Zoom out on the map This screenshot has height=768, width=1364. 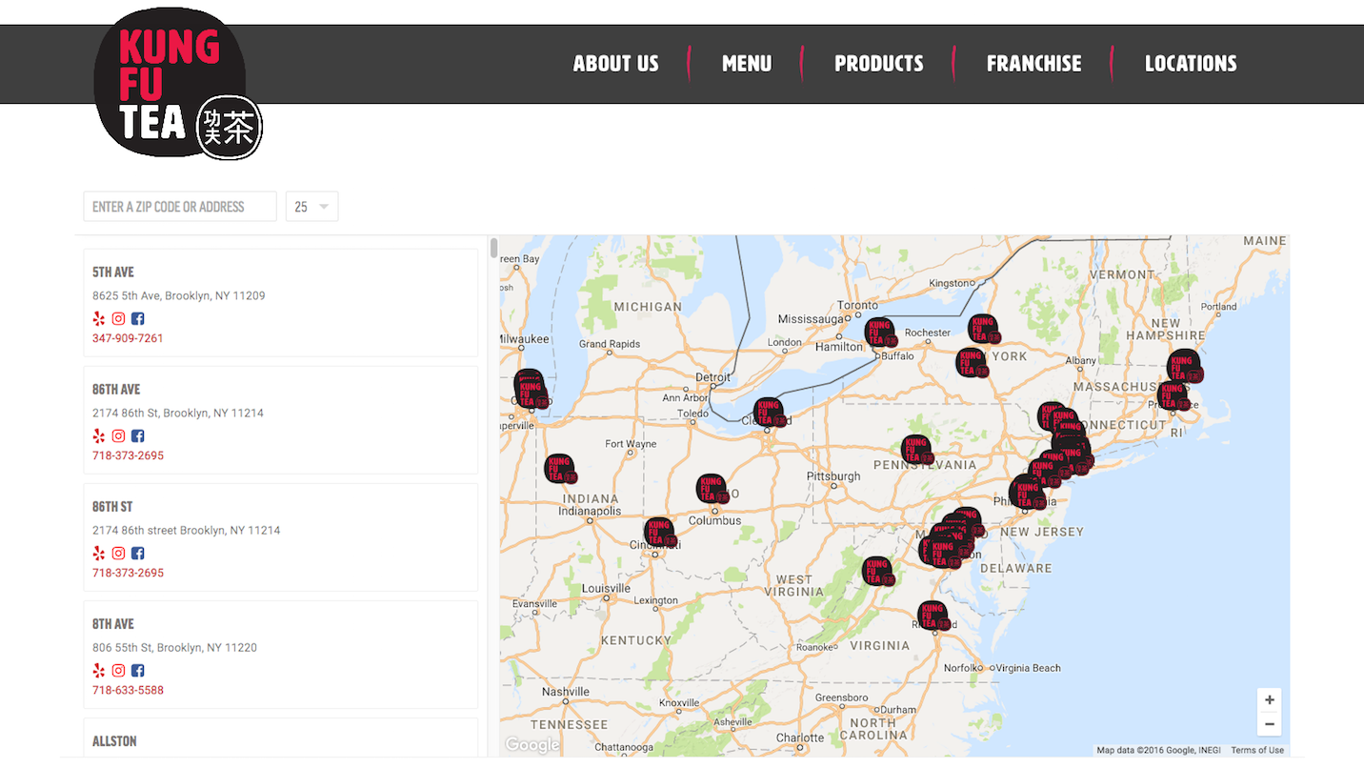point(1269,724)
